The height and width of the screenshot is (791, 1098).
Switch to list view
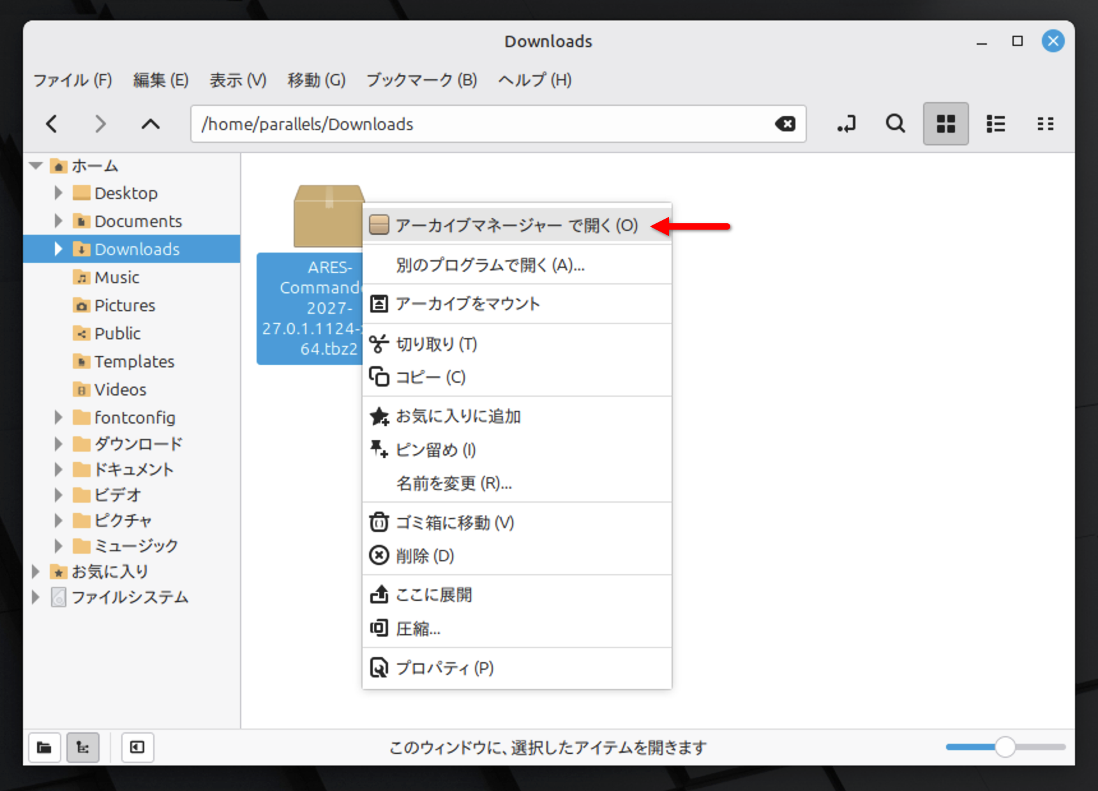pyautogui.click(x=996, y=124)
